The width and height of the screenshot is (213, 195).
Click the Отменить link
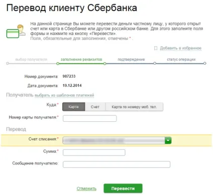pos(86,188)
